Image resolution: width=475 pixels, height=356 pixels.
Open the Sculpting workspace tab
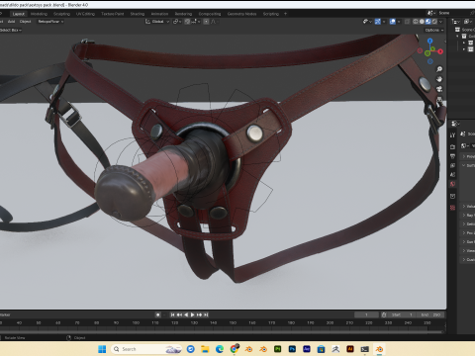pyautogui.click(x=61, y=14)
